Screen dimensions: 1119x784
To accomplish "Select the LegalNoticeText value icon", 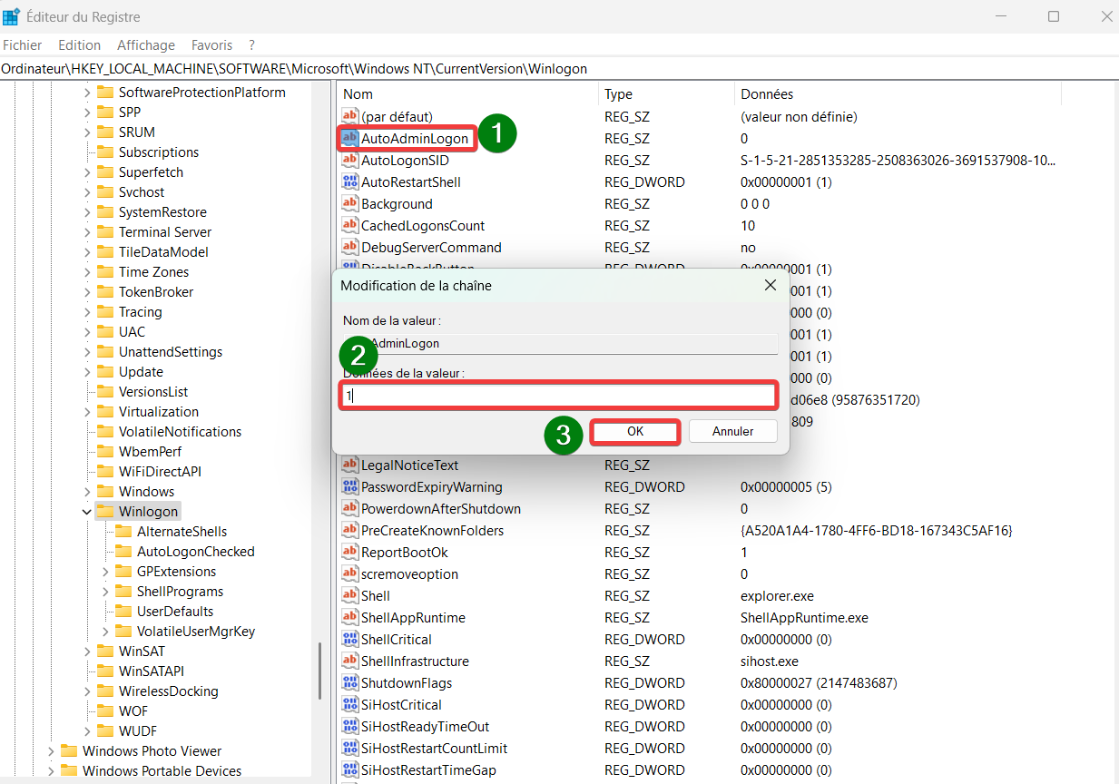I will click(x=350, y=465).
